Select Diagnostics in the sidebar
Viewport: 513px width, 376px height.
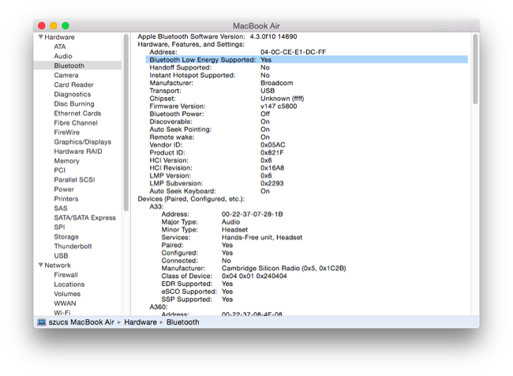click(73, 94)
